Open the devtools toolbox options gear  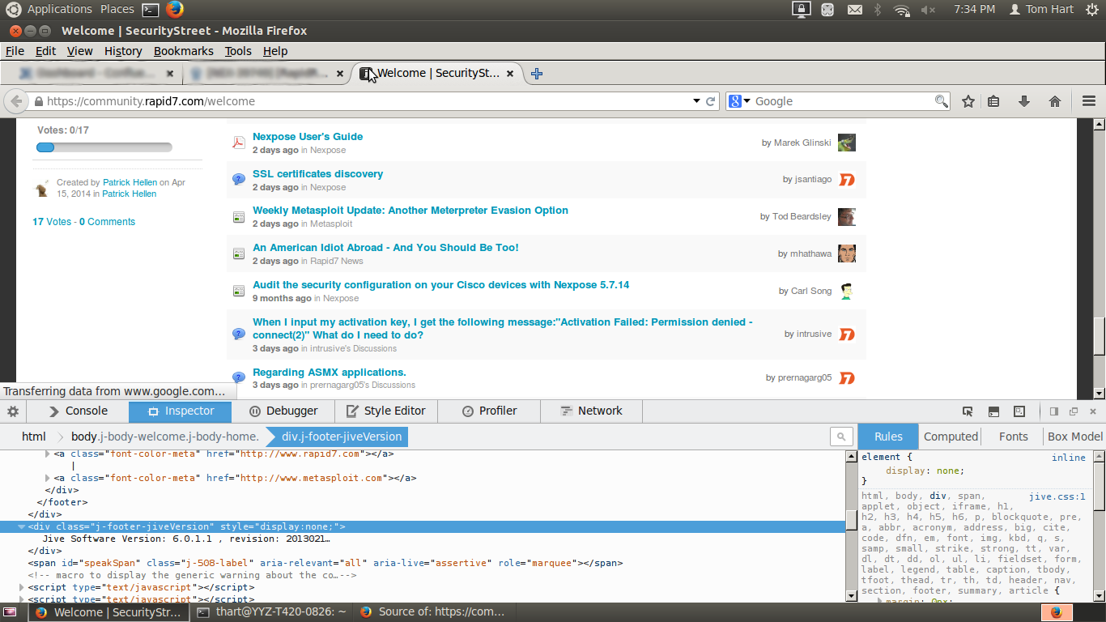pos(11,411)
